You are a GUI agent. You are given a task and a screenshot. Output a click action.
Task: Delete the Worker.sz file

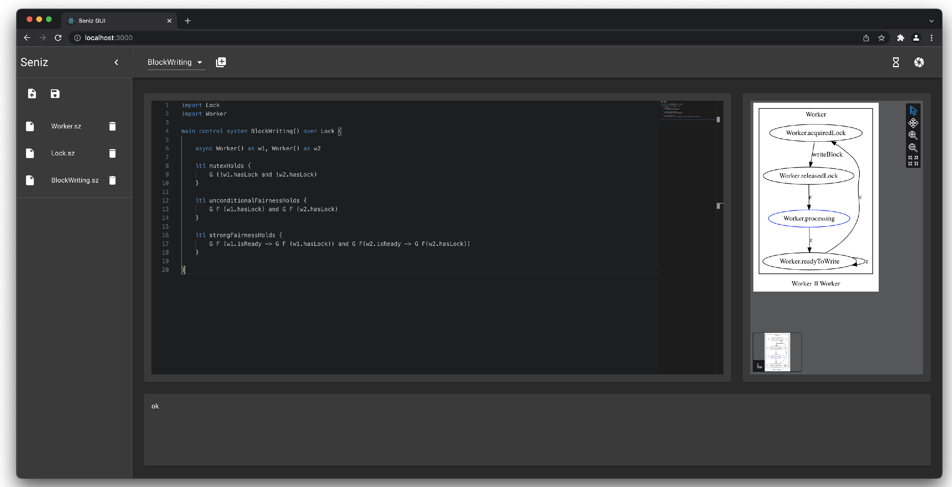tap(113, 126)
